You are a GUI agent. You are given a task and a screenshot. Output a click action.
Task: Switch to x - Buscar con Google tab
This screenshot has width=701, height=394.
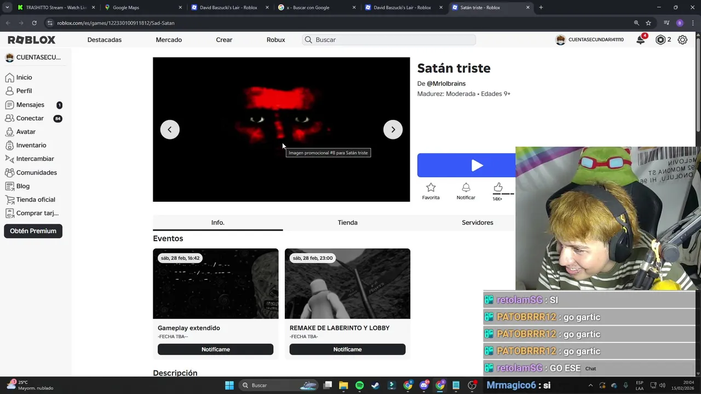coord(317,8)
